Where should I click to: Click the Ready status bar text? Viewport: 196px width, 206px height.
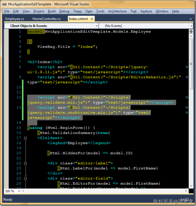8,200
